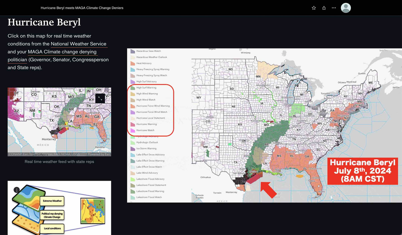Click Lakeshore Flood Advisory legend row
Screen dimensions: 402x235
click(x=147, y=179)
